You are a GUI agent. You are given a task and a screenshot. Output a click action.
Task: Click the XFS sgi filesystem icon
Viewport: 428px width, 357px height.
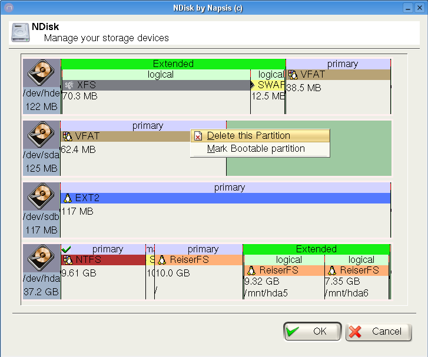point(69,86)
